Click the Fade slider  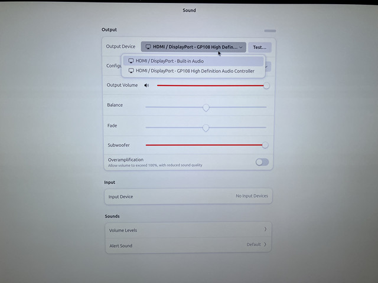(x=206, y=127)
